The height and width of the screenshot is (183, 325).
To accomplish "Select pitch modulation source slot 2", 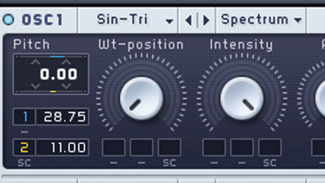I will 24,147.
